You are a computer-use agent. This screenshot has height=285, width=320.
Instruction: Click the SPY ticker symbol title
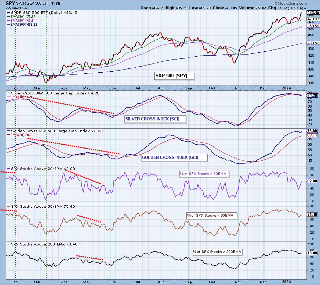10,4
